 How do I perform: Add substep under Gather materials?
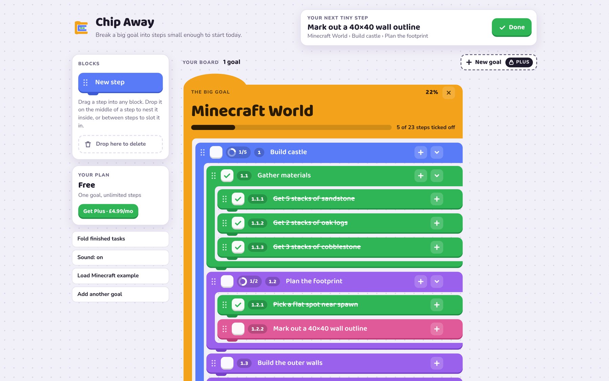coord(421,176)
